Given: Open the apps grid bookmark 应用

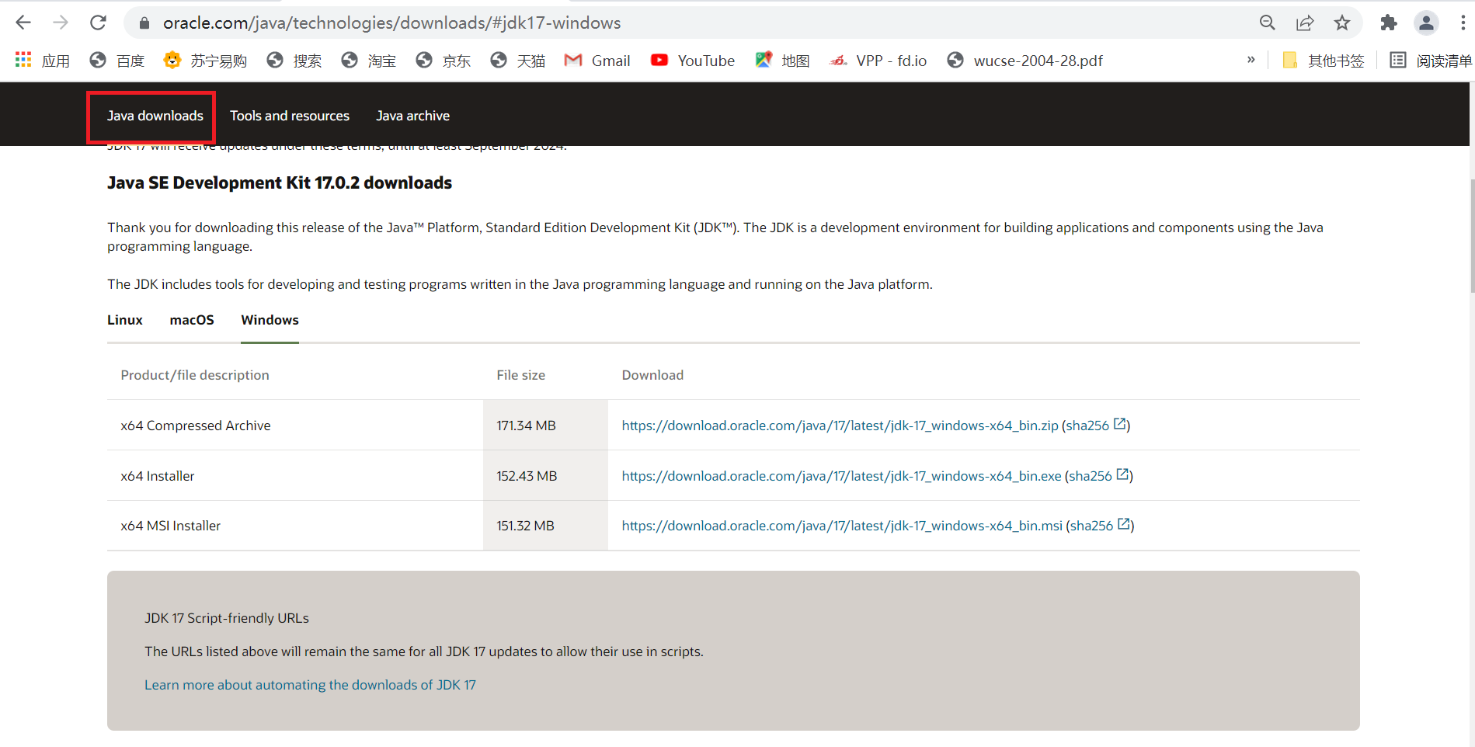Looking at the screenshot, I should click(x=42, y=61).
